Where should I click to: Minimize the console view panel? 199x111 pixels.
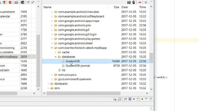coord(146,99)
